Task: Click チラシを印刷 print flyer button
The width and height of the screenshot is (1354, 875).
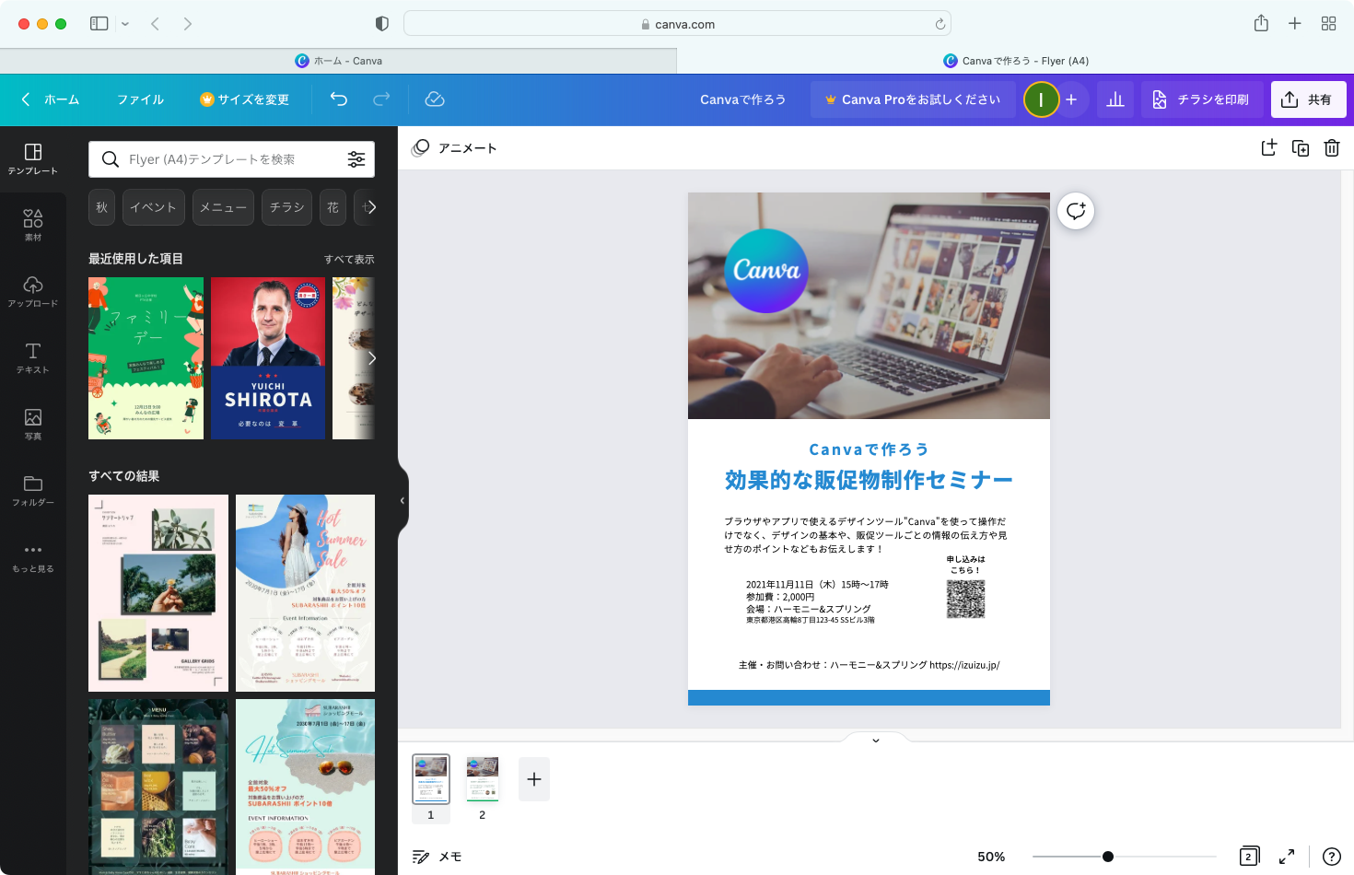Action: 1202,99
